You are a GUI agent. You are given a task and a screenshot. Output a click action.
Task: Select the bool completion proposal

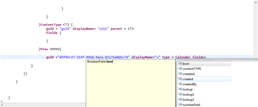(x=204, y=64)
